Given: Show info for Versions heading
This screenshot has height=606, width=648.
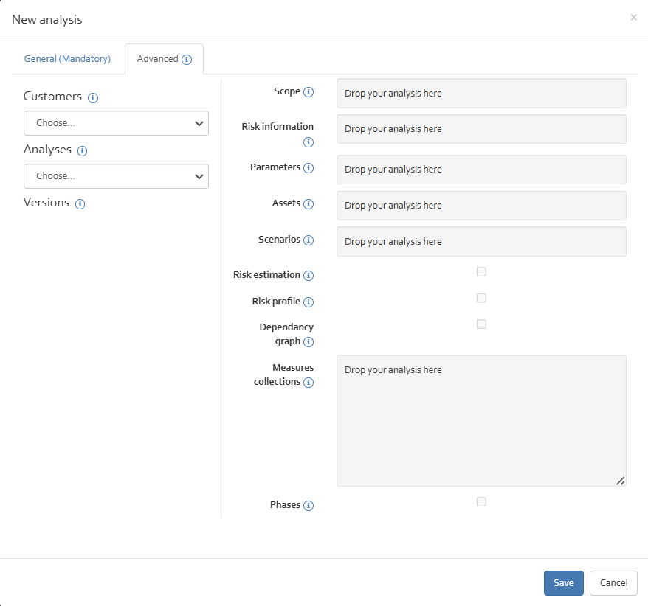Looking at the screenshot, I should [80, 204].
